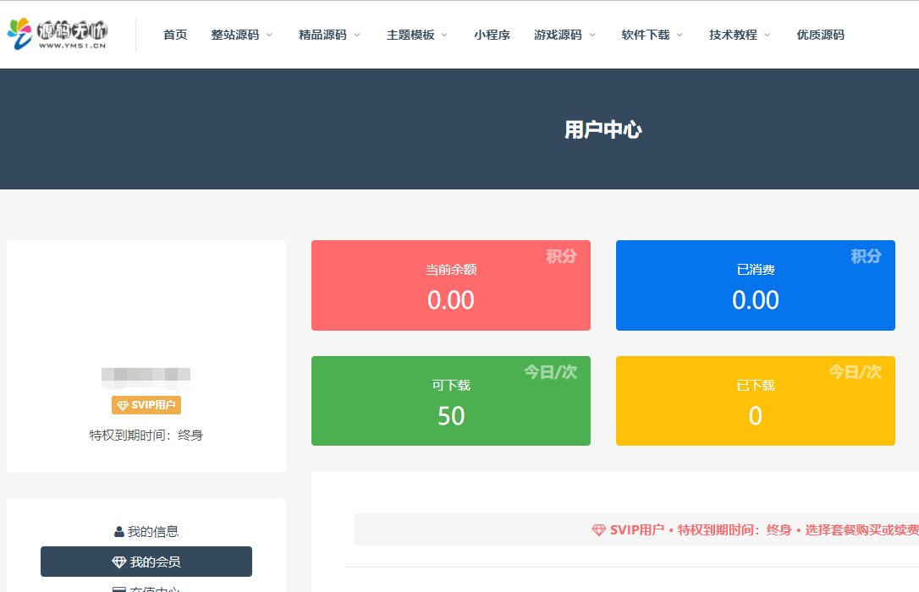Viewport: 919px width, 592px height.
Task: Click the 0.00 value under 当前余额
Action: pyautogui.click(x=451, y=300)
